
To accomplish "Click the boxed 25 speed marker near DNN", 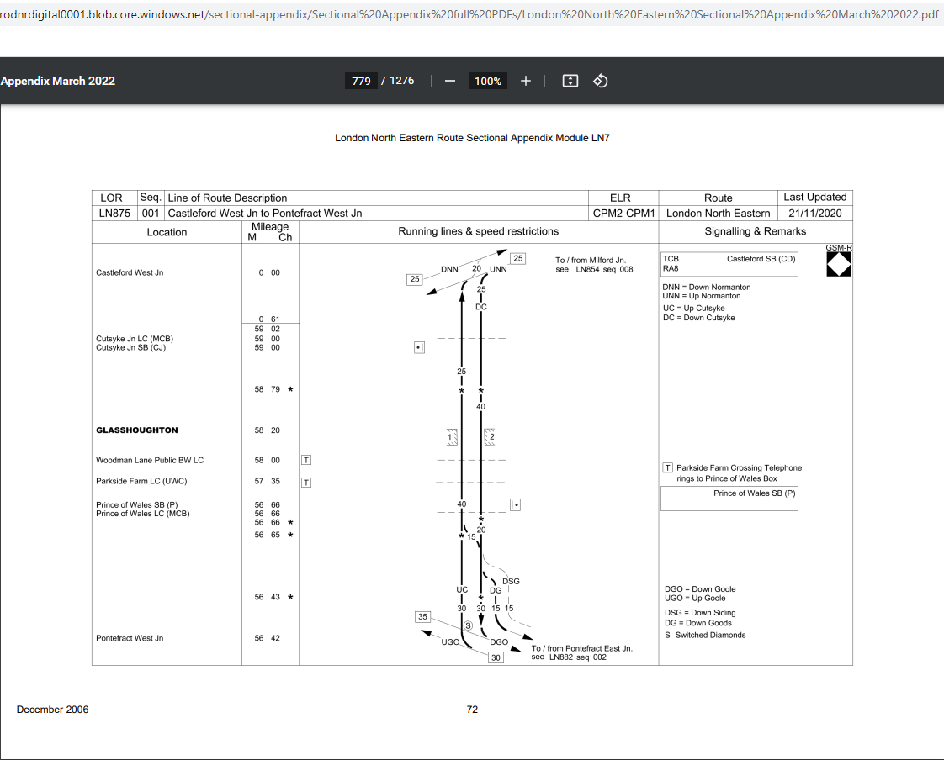I will pos(415,279).
